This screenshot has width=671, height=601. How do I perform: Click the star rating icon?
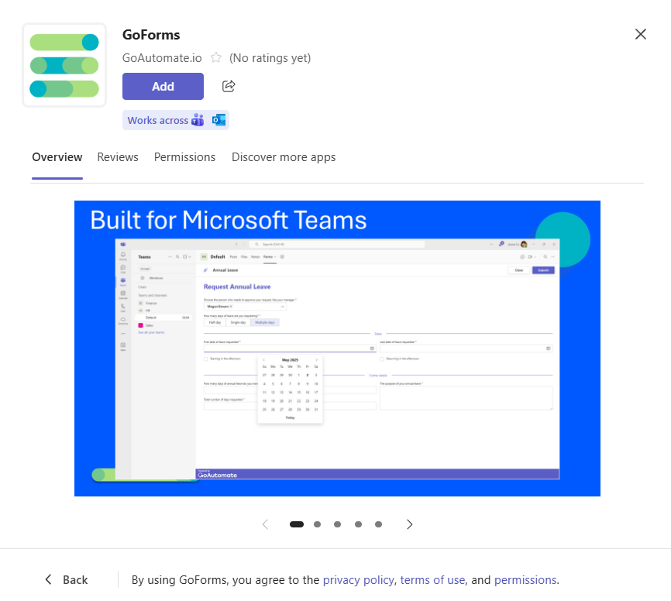point(216,58)
